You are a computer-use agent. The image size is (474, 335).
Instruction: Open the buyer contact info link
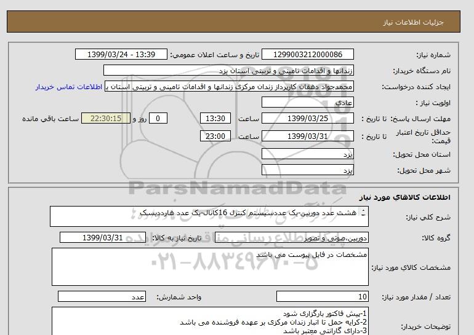click(x=68, y=87)
